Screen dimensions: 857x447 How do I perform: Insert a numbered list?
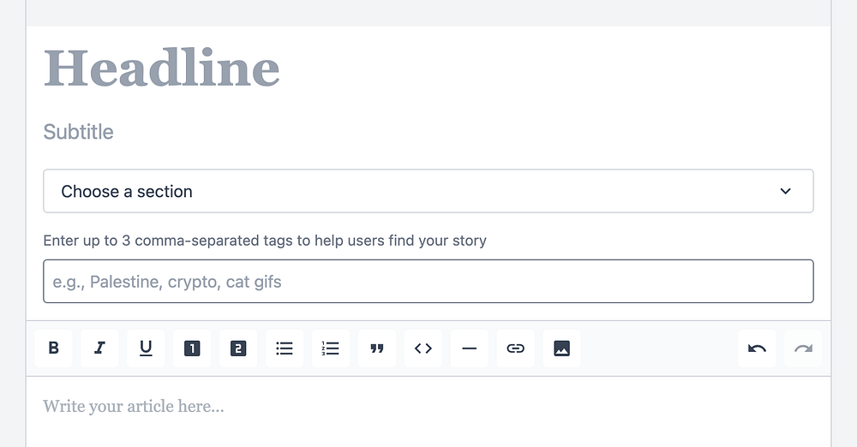click(331, 349)
